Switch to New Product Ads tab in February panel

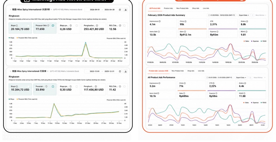click(x=182, y=8)
